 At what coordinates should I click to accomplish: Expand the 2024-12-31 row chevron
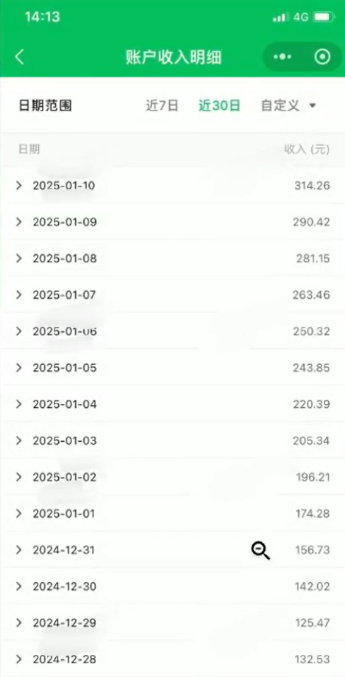point(18,549)
